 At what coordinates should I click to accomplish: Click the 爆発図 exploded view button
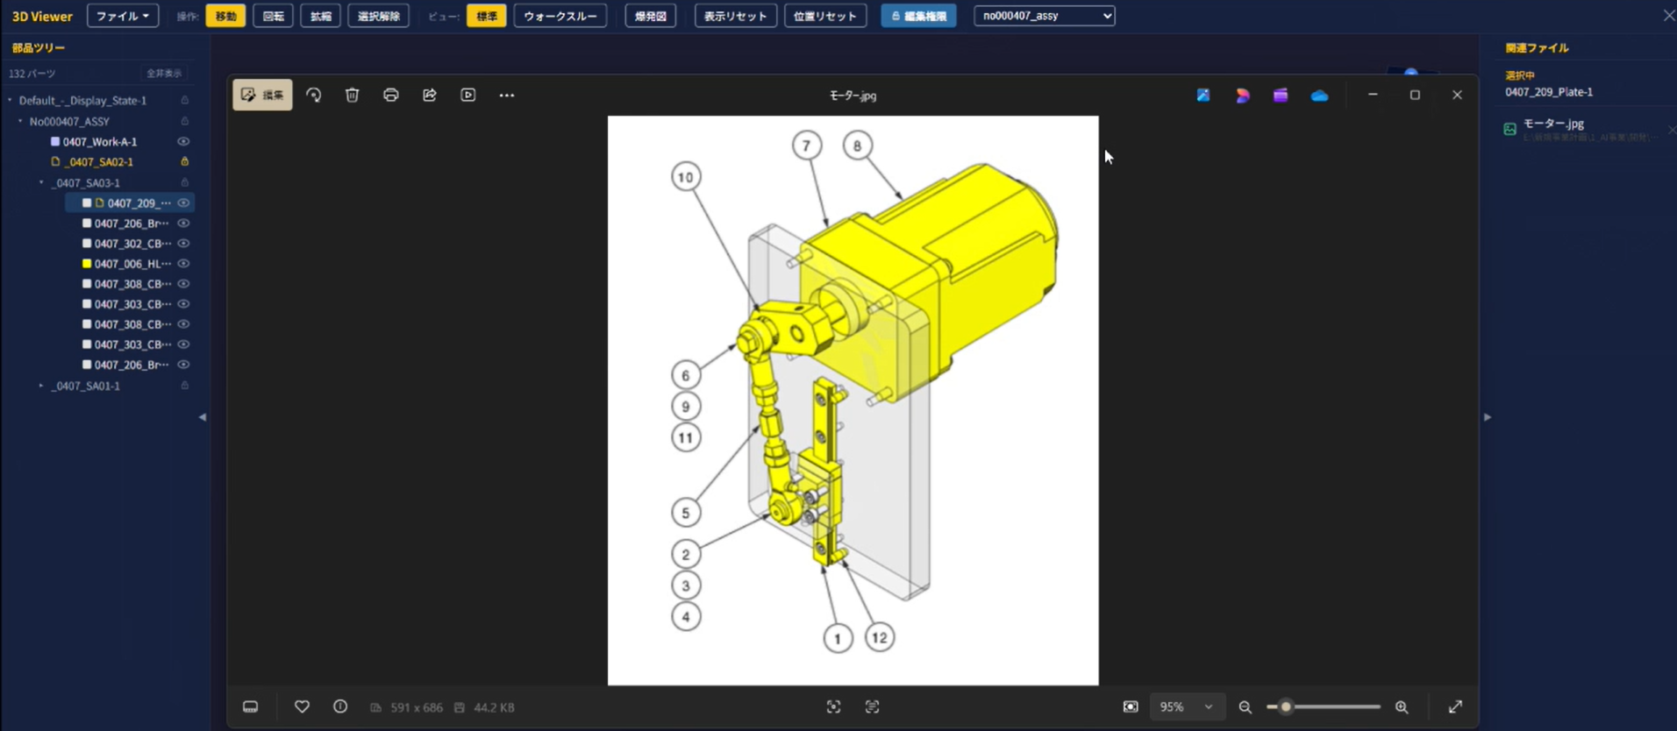[x=650, y=16]
